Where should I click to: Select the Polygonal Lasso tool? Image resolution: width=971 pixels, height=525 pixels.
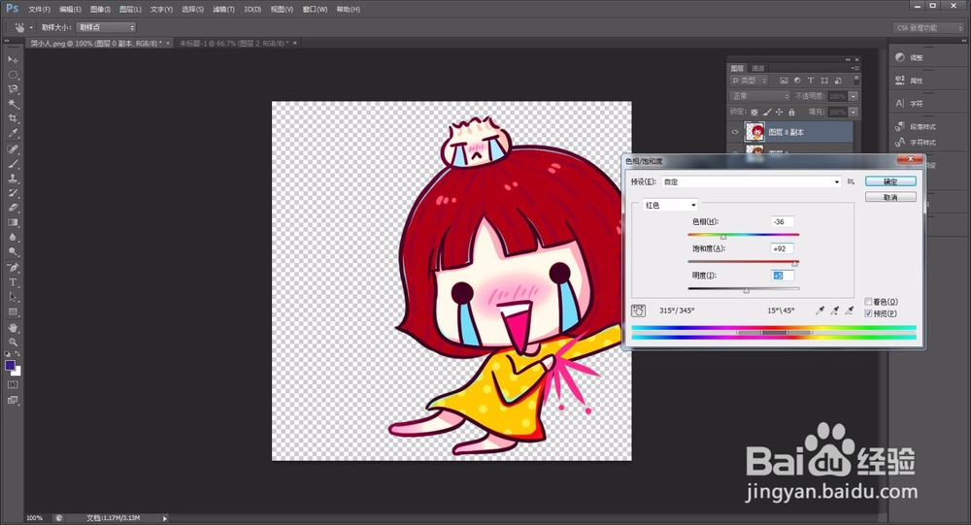[13, 89]
